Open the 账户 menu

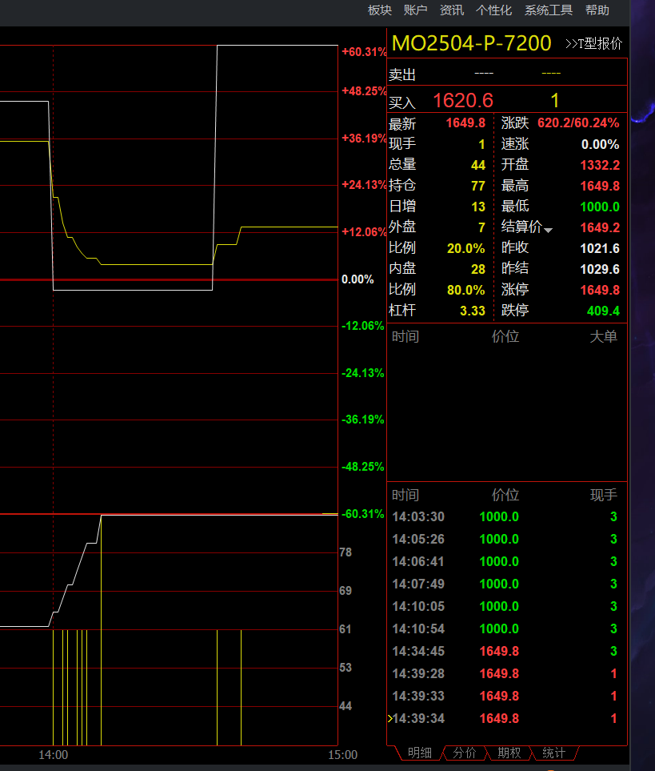click(x=415, y=10)
